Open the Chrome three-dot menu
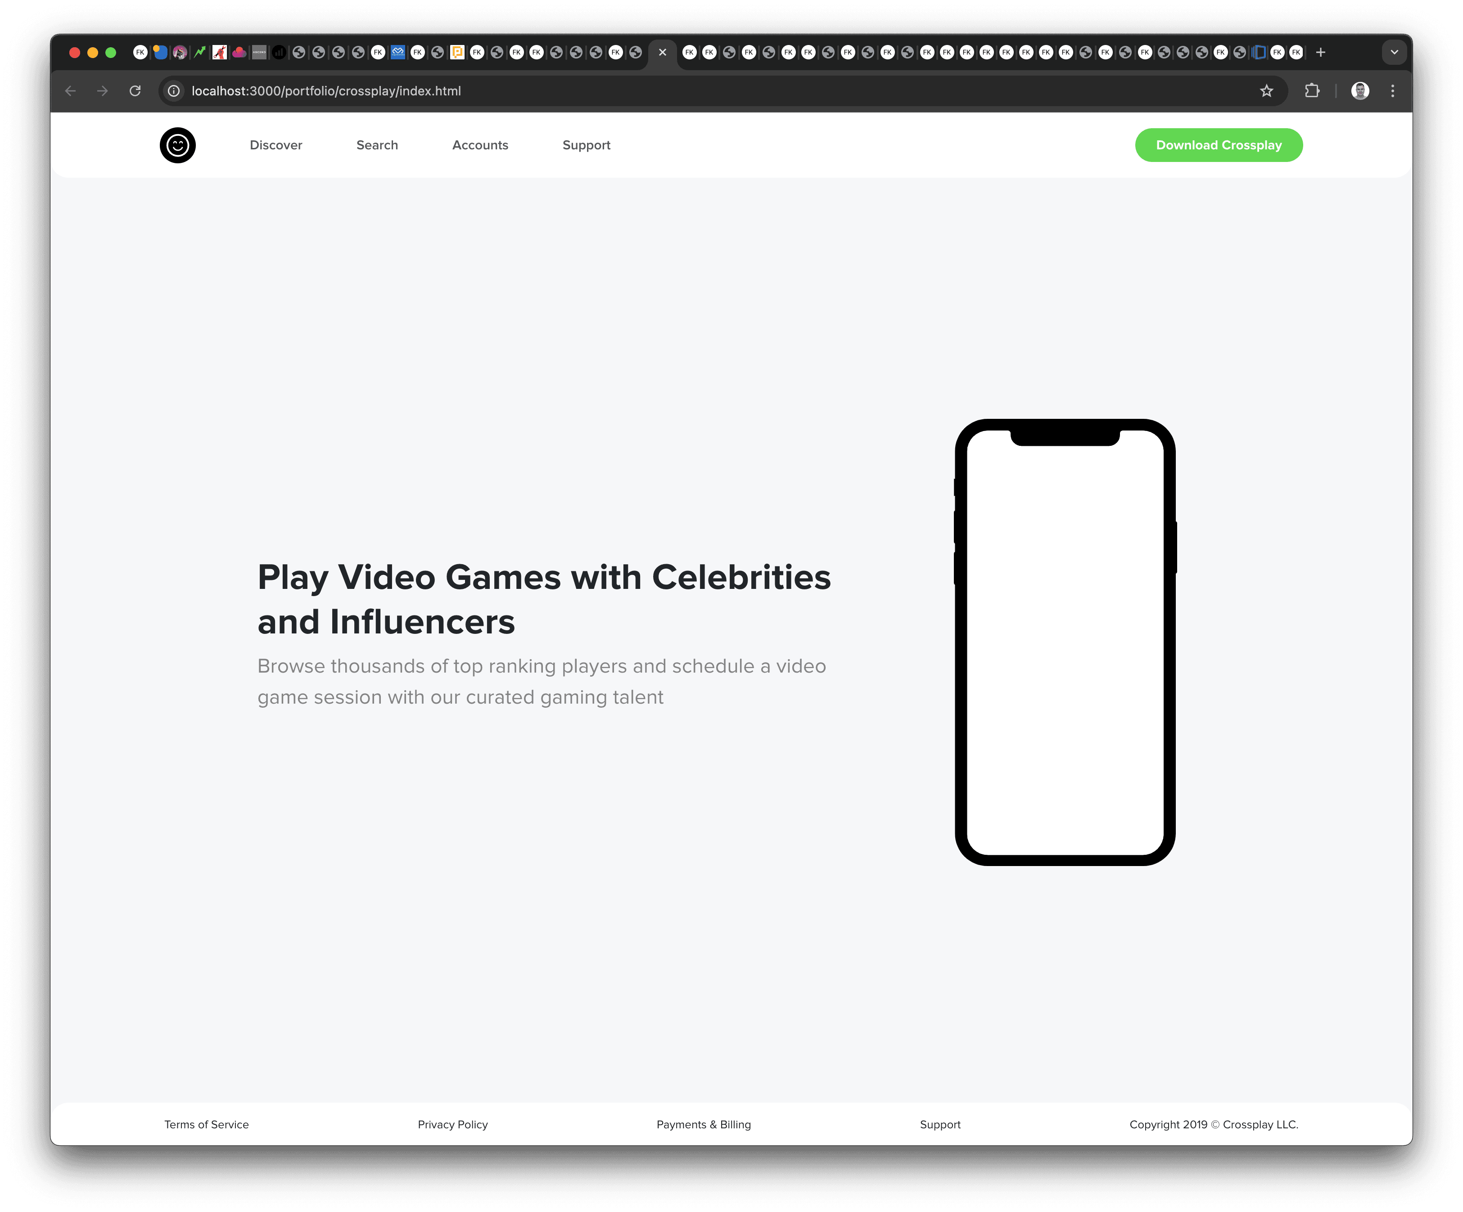 (1393, 91)
